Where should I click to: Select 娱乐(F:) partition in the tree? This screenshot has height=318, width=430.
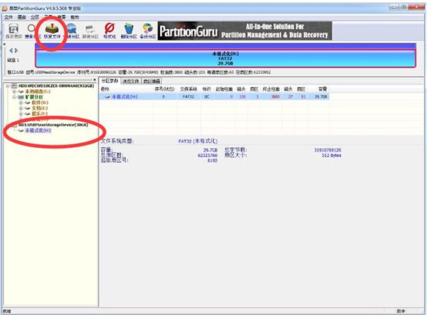point(39,114)
